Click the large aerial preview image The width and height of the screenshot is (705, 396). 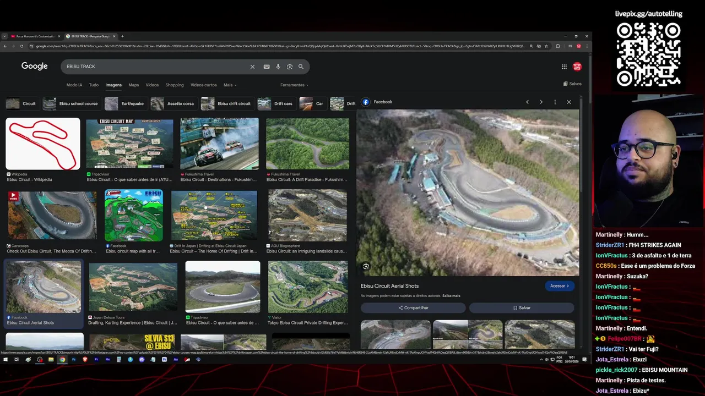pos(468,193)
